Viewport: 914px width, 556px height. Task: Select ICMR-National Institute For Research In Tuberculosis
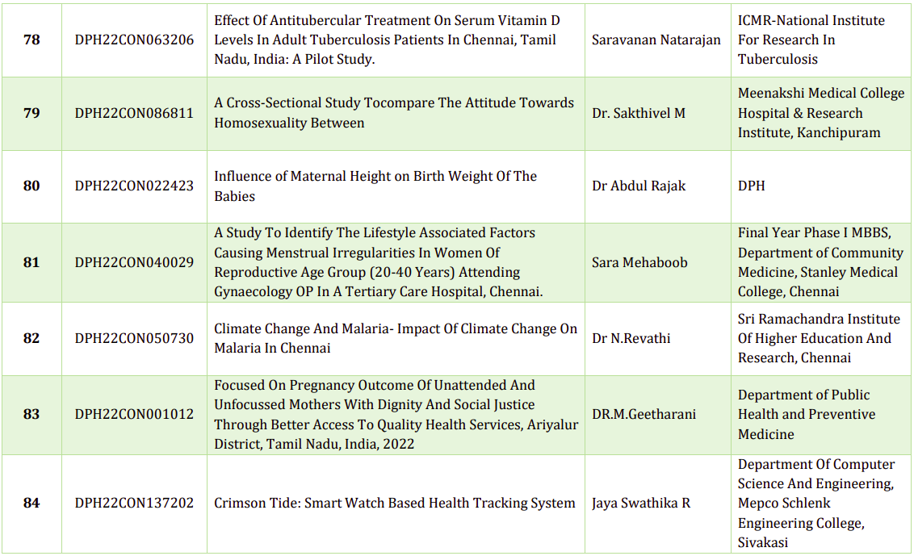tap(811, 40)
